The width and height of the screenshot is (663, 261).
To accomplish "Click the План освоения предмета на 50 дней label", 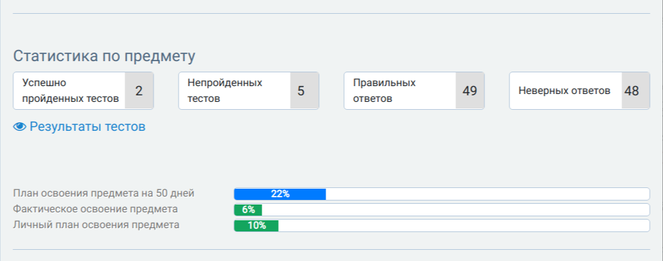I will (x=103, y=193).
